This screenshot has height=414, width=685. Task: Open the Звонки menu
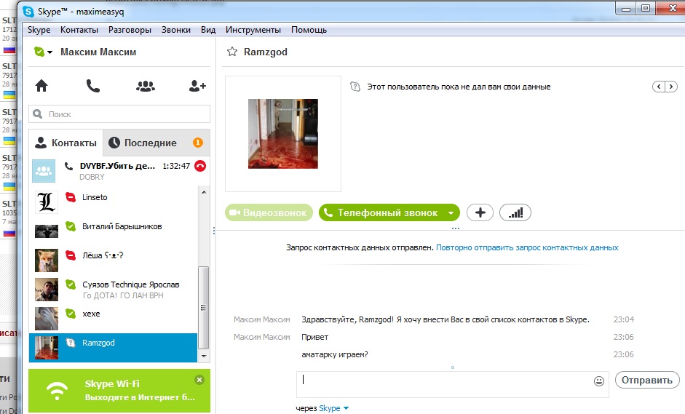(x=176, y=30)
